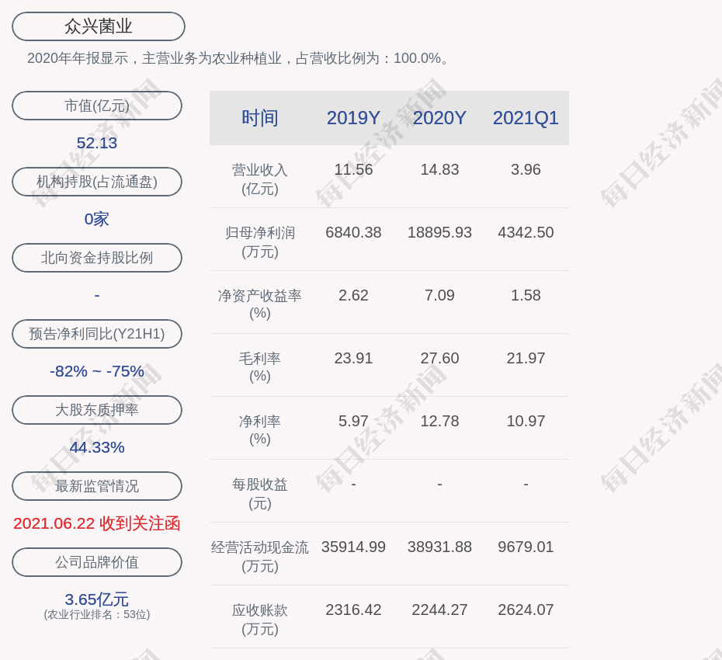
Task: Click net margin value 5.97
Action: coord(353,421)
